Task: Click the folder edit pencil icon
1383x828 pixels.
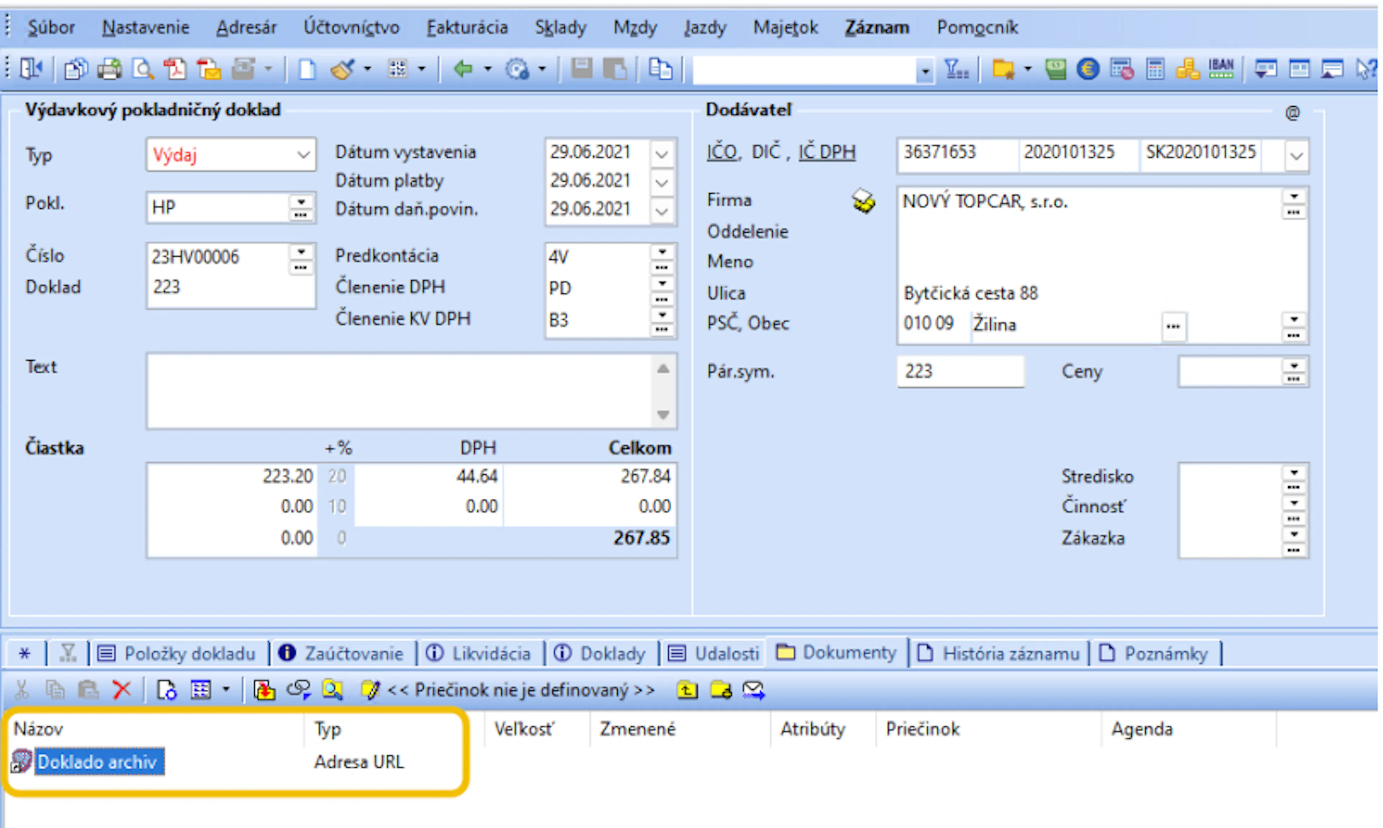Action: pos(370,690)
